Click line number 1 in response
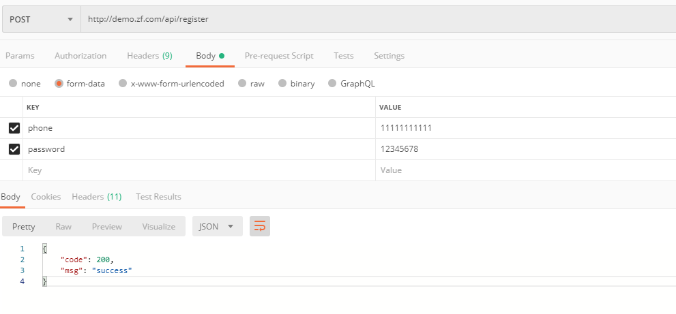This screenshot has height=314, width=676. point(22,249)
